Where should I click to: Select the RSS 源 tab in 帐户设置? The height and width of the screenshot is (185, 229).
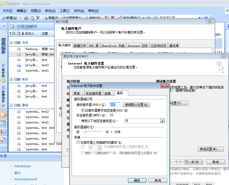pyautogui.click(x=94, y=46)
